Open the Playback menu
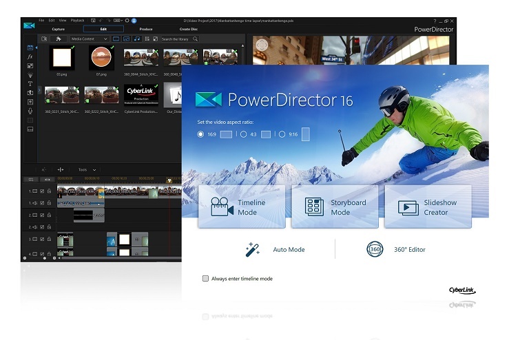Screen dimensions: 520x340 pos(78,21)
